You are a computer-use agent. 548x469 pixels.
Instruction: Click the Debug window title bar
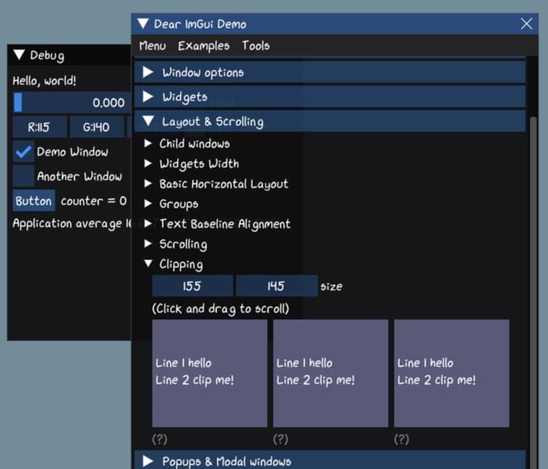69,54
